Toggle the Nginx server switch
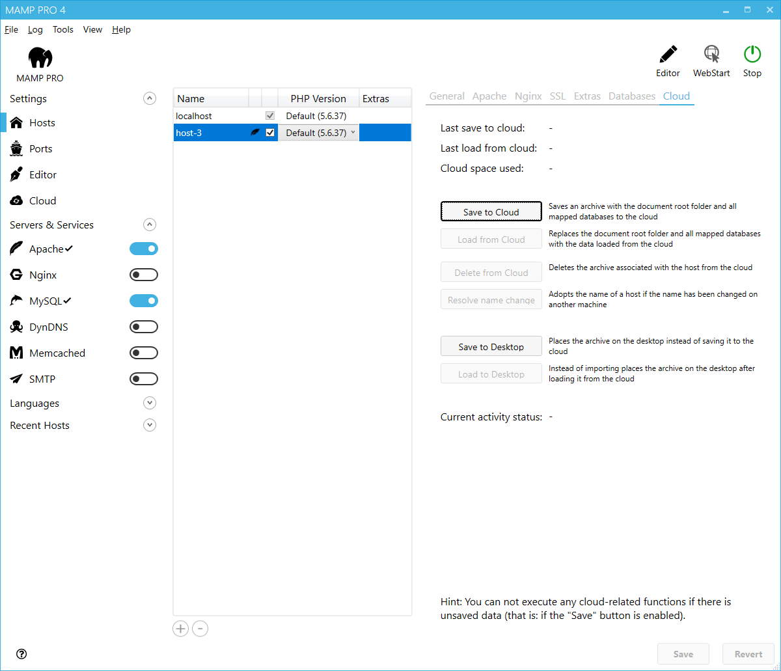 tap(144, 275)
